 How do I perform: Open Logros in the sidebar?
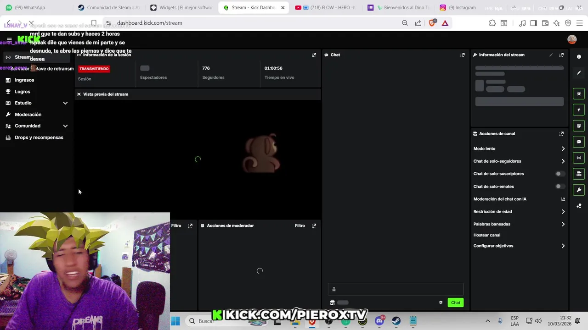(23, 91)
